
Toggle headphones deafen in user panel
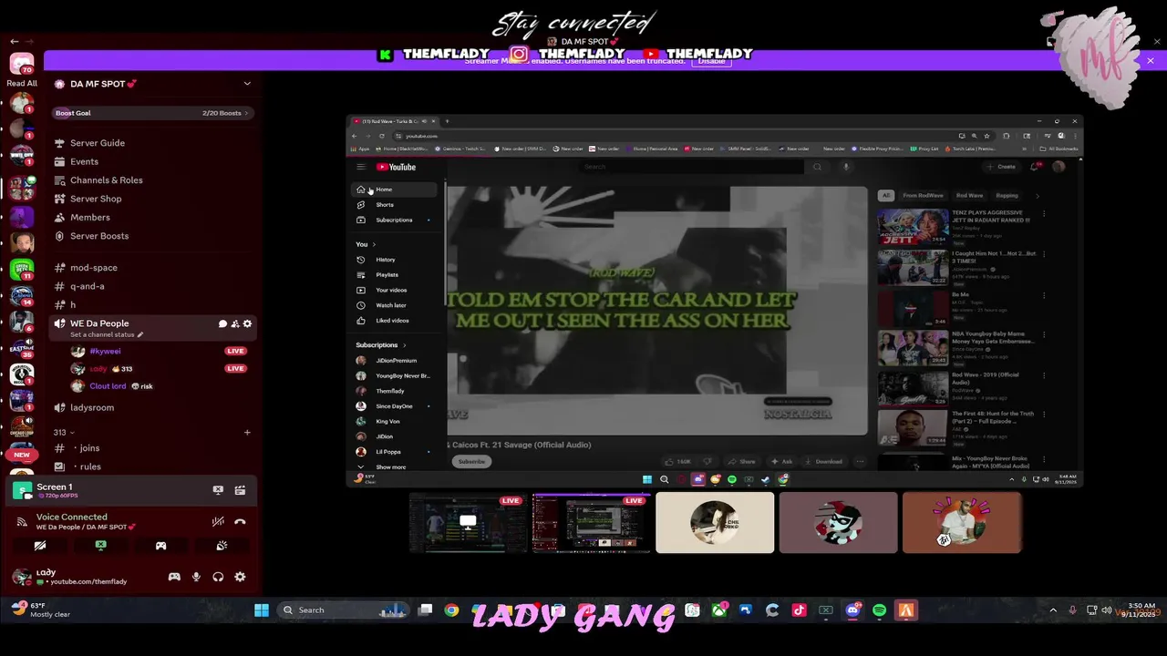click(218, 577)
